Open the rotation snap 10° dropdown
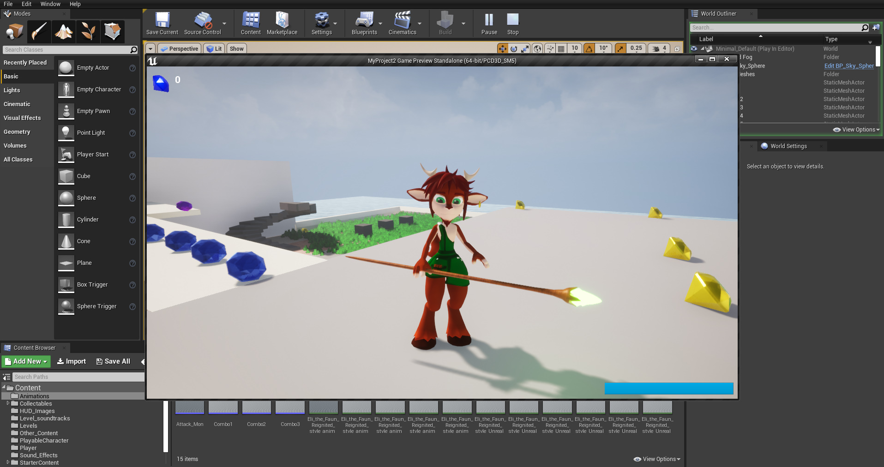Image resolution: width=884 pixels, height=467 pixels. (x=603, y=48)
